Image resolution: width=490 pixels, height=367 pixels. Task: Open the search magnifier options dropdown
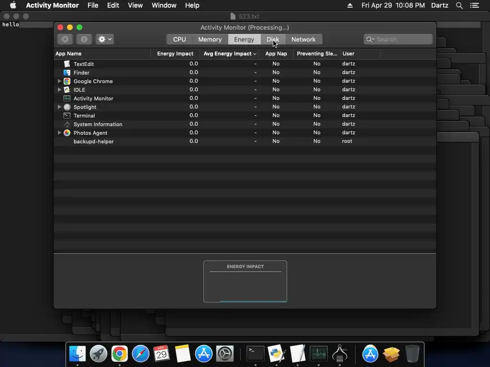click(x=370, y=39)
